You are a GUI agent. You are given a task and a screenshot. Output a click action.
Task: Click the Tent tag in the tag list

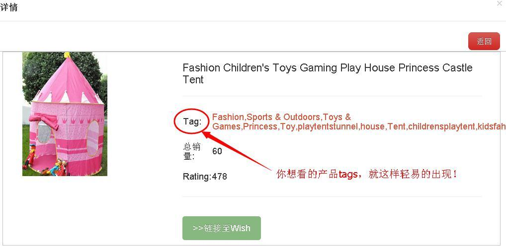[x=396, y=126]
